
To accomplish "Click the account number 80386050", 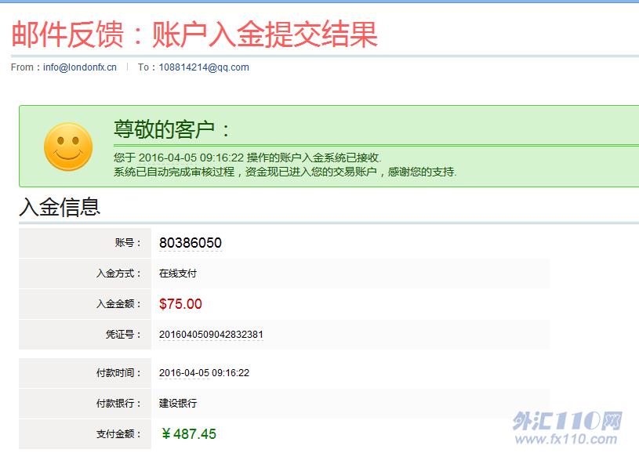I will tap(190, 243).
